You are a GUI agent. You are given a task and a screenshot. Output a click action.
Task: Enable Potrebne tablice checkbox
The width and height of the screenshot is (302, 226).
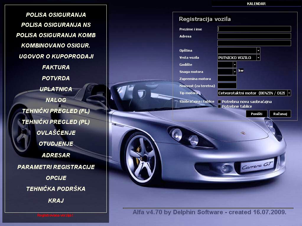click(x=219, y=107)
